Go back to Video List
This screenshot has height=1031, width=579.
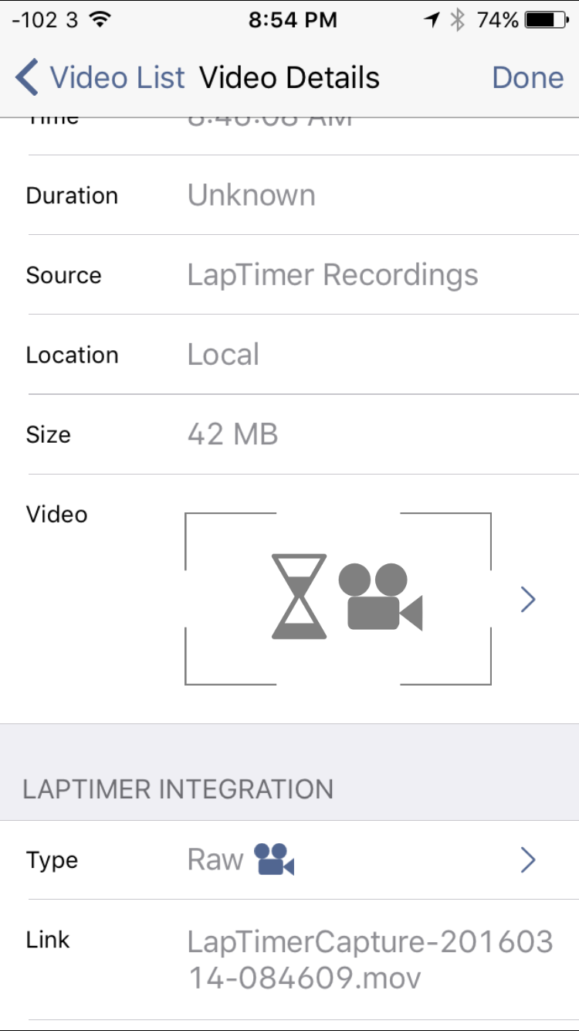point(100,78)
